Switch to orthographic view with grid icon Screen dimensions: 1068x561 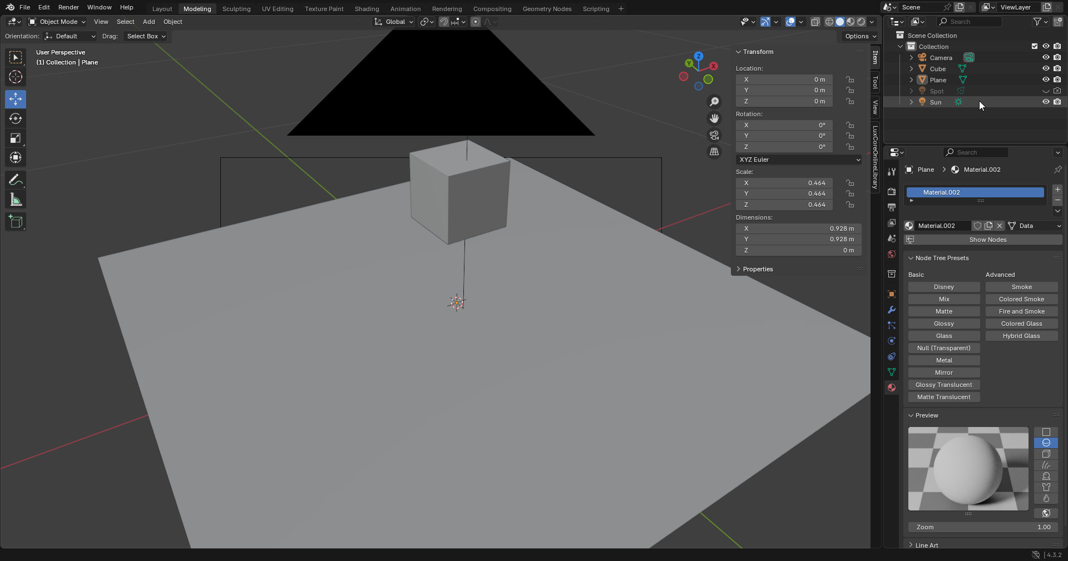pos(714,152)
